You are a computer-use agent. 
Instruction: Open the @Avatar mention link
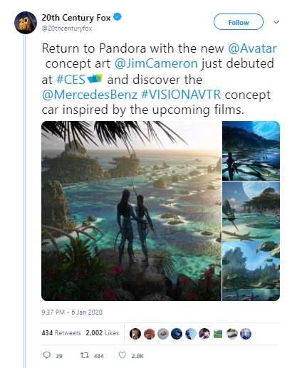pos(252,48)
